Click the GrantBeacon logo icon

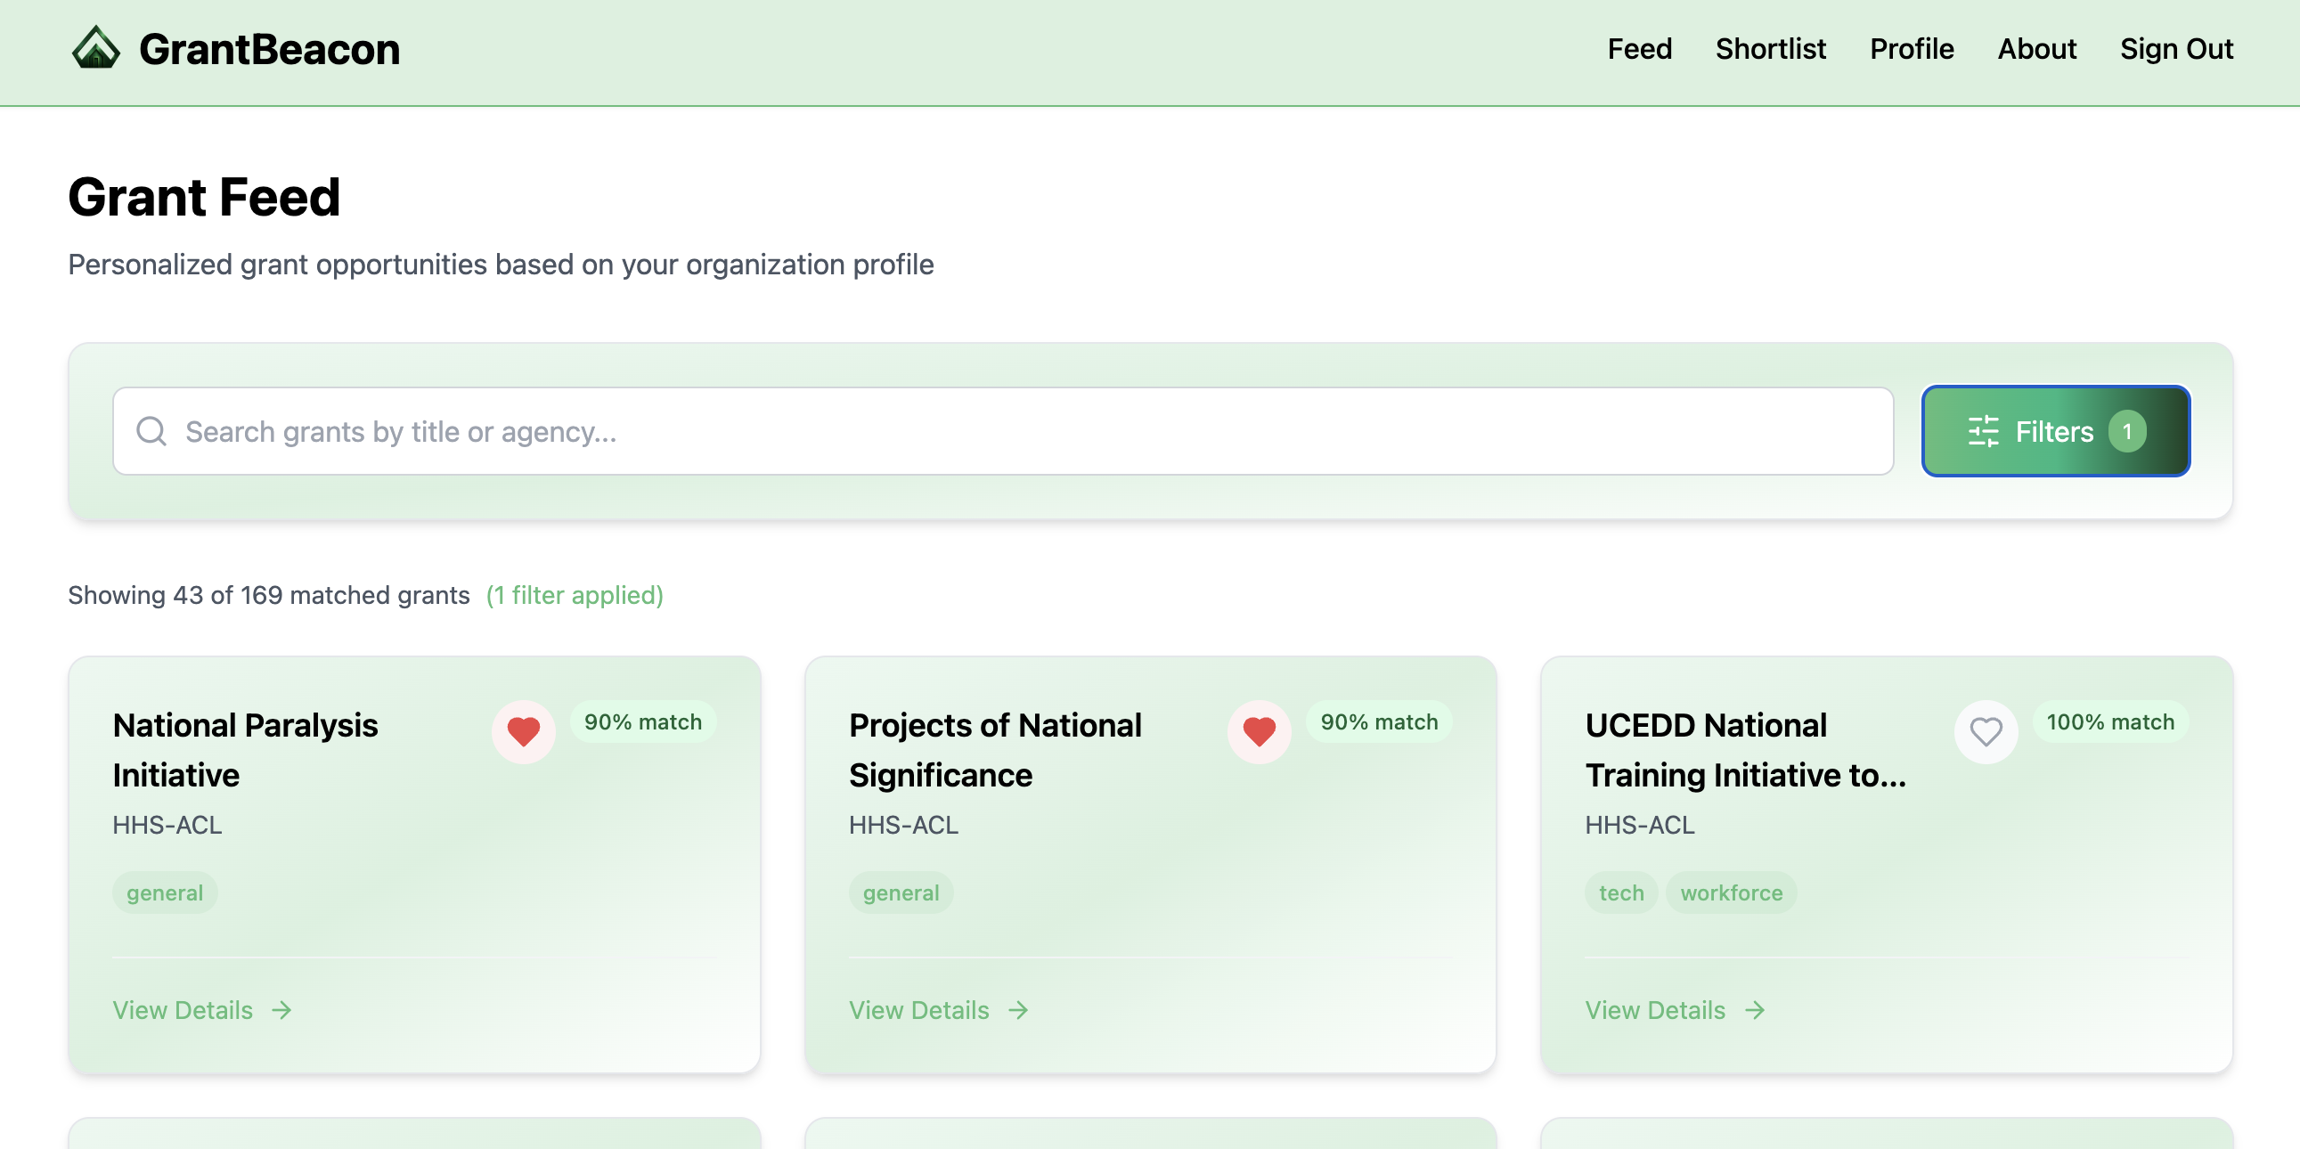95,48
